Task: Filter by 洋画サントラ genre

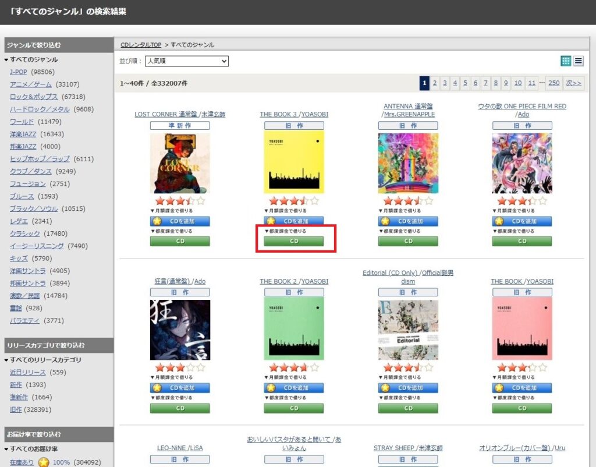Action: click(x=28, y=271)
